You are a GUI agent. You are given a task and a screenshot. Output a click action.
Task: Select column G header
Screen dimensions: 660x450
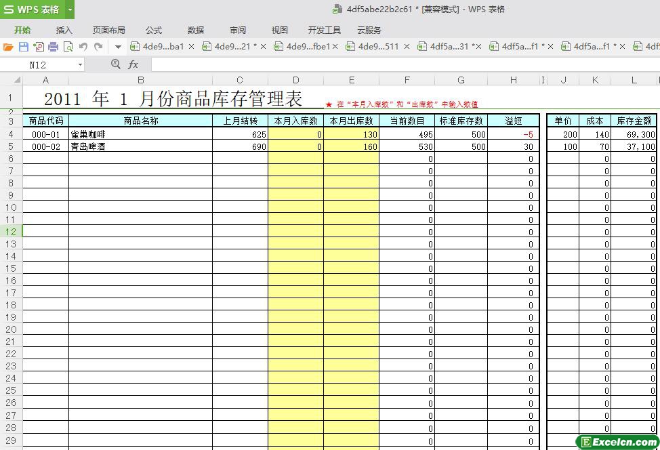click(461, 80)
